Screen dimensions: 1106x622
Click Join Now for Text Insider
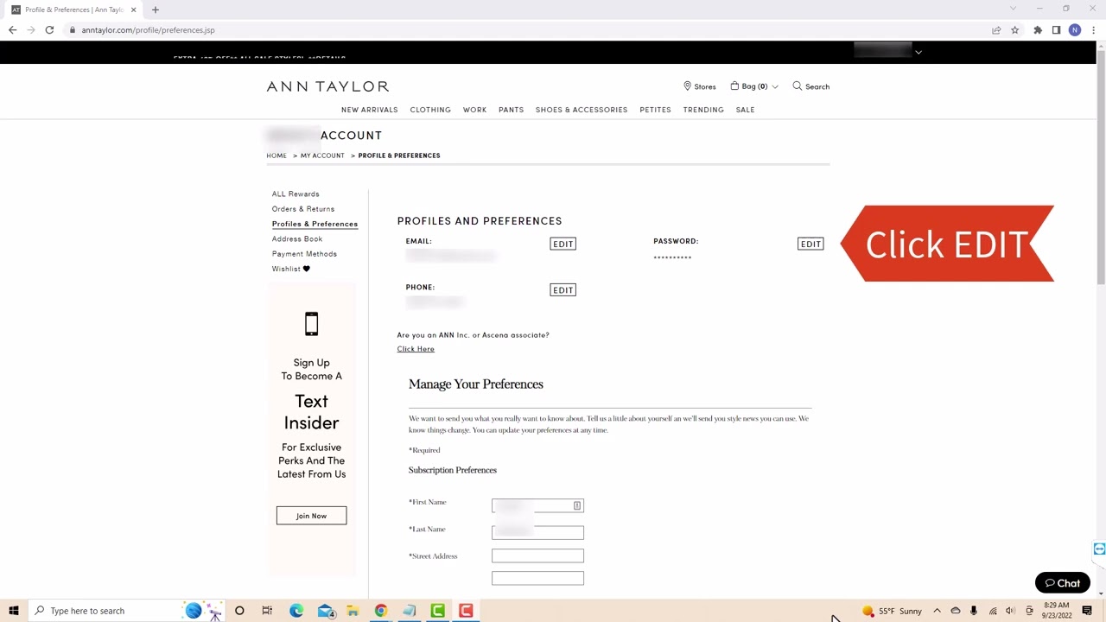tap(311, 516)
